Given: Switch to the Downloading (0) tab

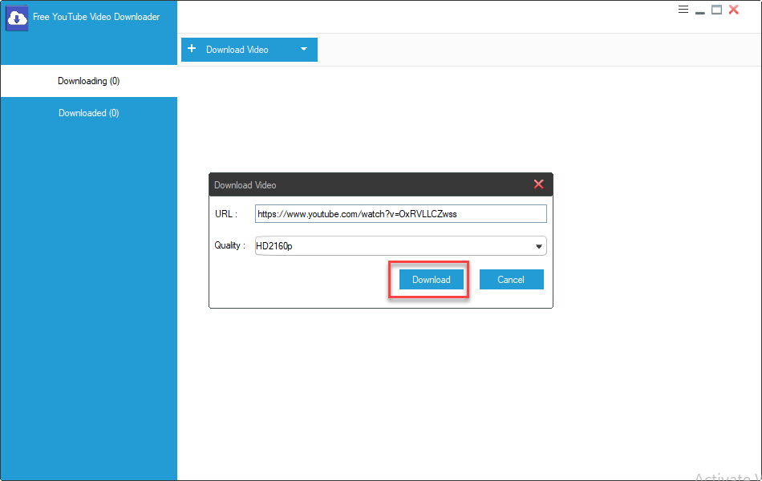Looking at the screenshot, I should [x=88, y=81].
